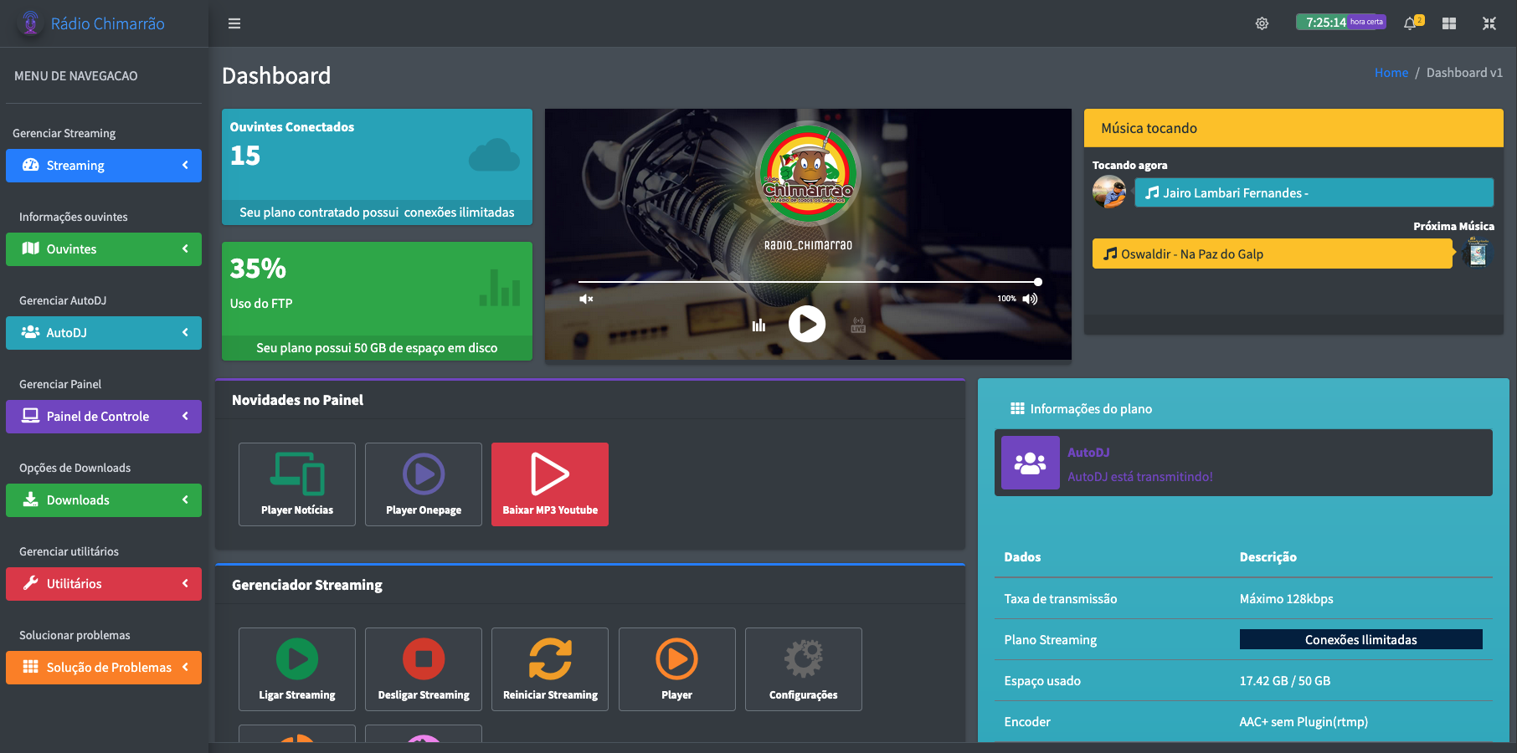
Task: Click the Ligar Streaming button
Action: pyautogui.click(x=297, y=669)
